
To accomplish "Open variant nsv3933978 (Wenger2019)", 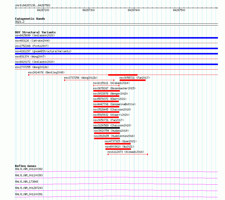I will pos(110,94).
